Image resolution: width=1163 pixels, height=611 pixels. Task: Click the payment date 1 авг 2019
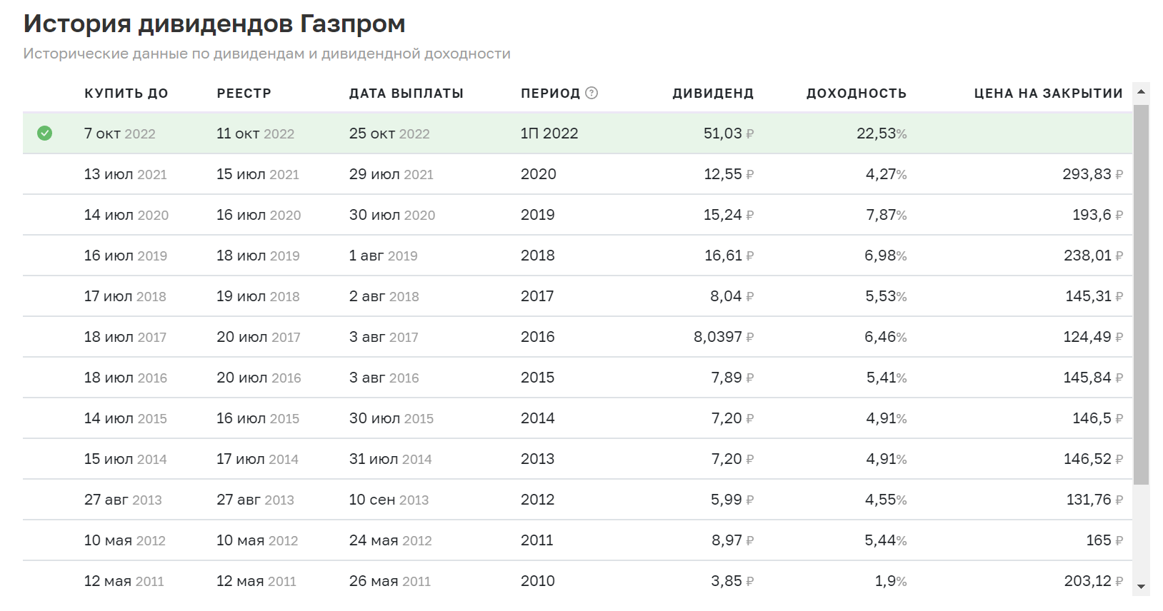[384, 256]
